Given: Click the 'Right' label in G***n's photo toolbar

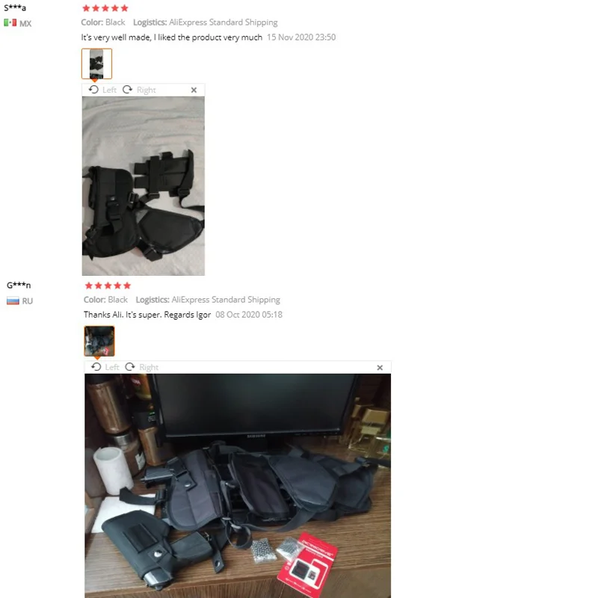Looking at the screenshot, I should pyautogui.click(x=149, y=367).
